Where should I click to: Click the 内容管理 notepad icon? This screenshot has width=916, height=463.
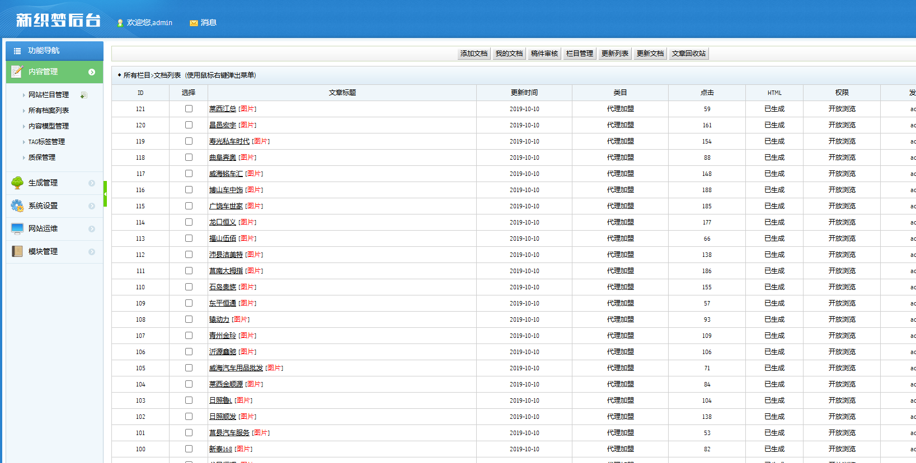tap(17, 71)
